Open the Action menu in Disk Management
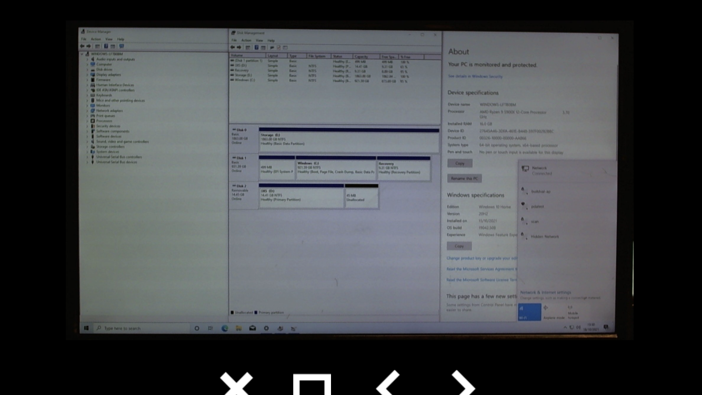 coord(246,41)
